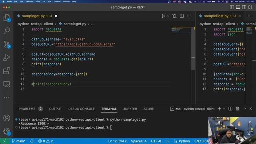Switch to the DEBUG CONSOLE panel tab
The width and height of the screenshot is (256, 144).
click(82, 109)
